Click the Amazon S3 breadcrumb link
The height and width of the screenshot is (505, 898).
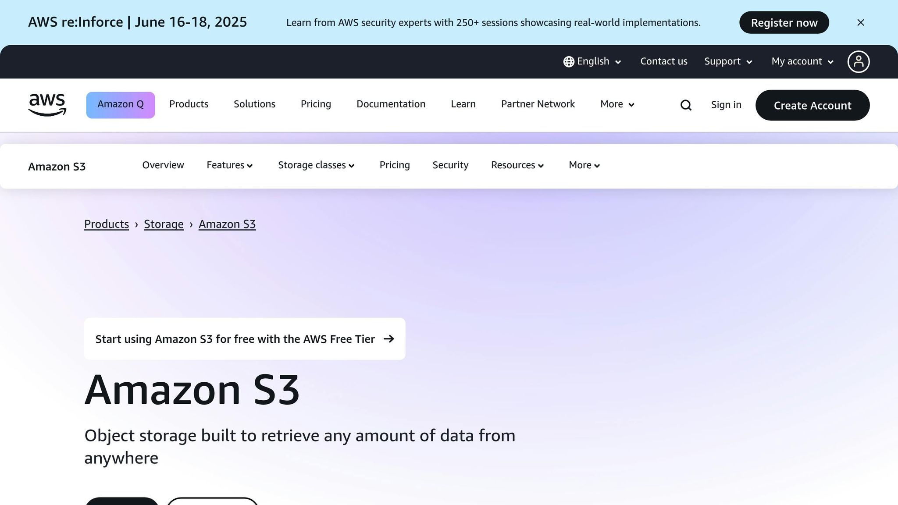point(227,224)
